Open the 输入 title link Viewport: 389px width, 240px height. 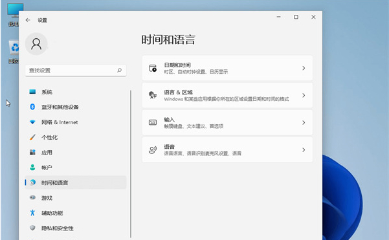170,120
